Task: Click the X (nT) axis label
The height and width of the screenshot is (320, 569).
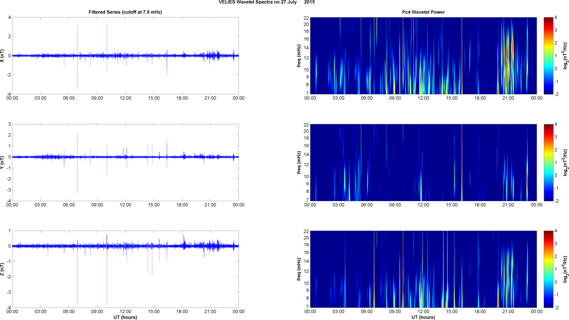Action: (3, 56)
